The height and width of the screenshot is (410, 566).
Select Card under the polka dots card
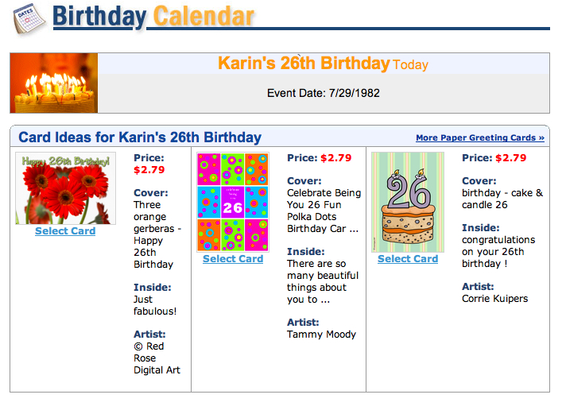[x=233, y=259]
